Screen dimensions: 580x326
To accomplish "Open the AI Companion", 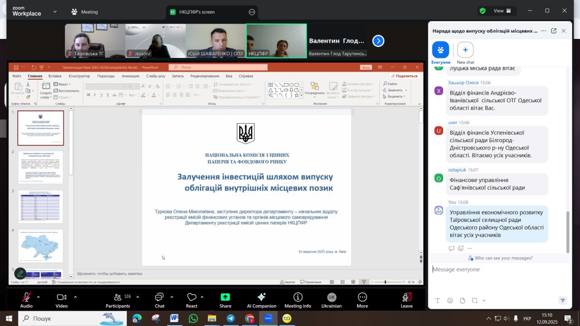I will 261,297.
